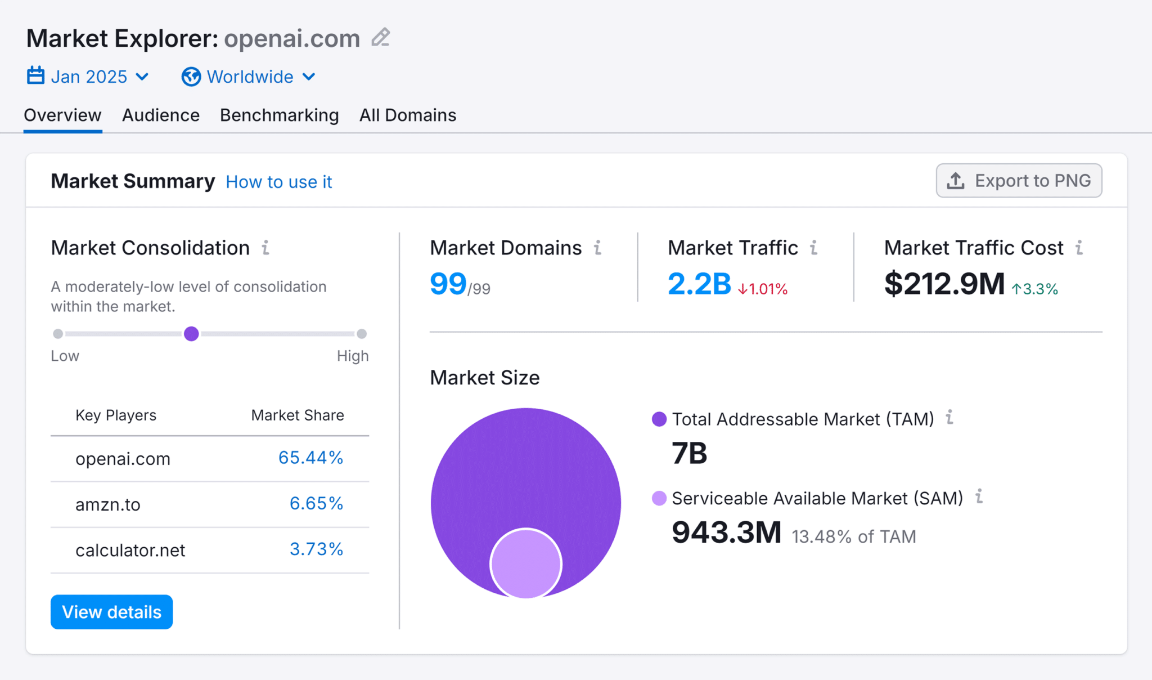Select the openai.com key player row
Screen dimensions: 1152x680
(x=210, y=459)
